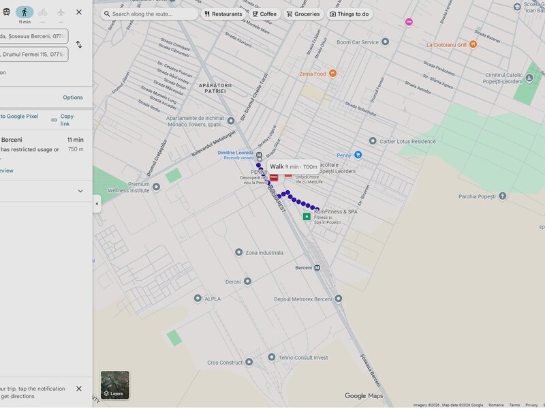Open Monaco Towers apartments marker
The height and width of the screenshot is (409, 545).
pos(231,121)
